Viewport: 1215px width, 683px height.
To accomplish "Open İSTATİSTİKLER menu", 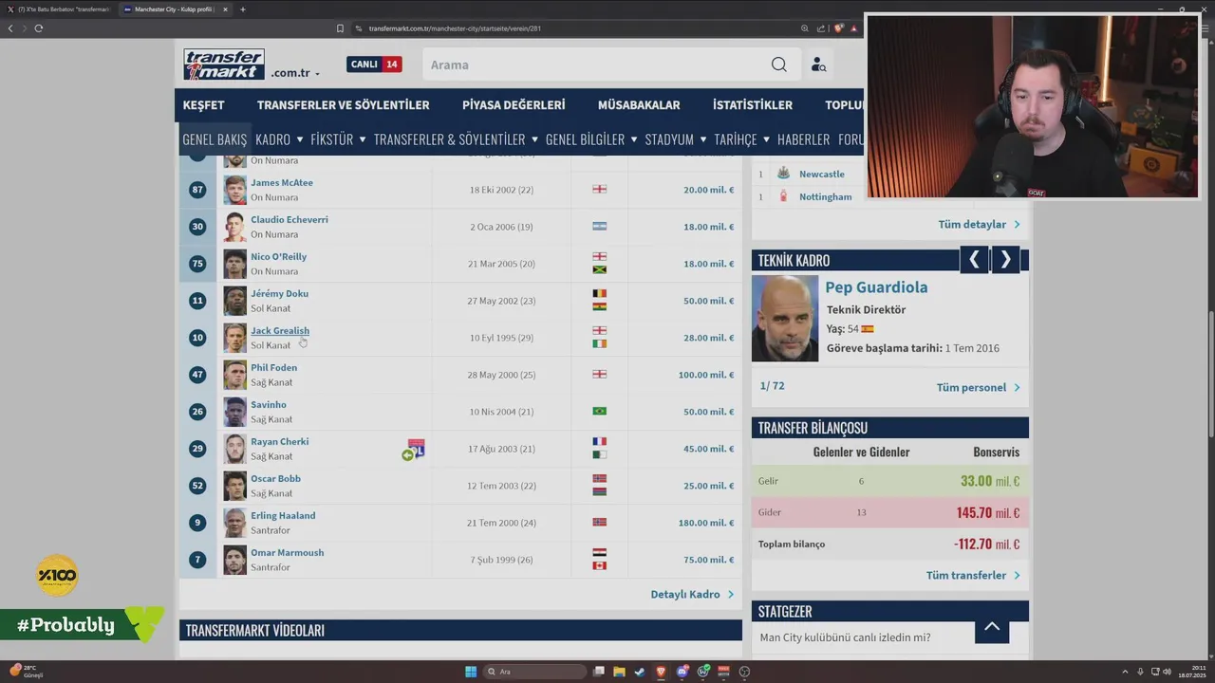I will click(753, 105).
